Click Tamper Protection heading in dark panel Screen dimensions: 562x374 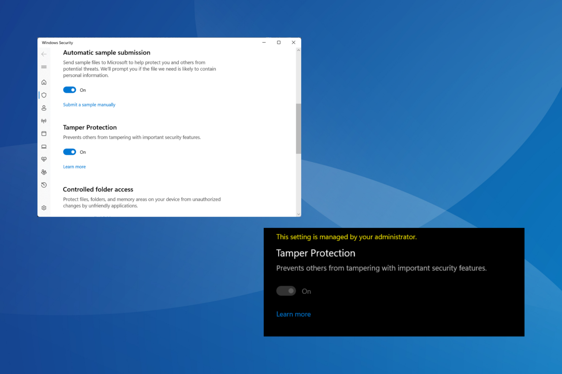click(316, 253)
